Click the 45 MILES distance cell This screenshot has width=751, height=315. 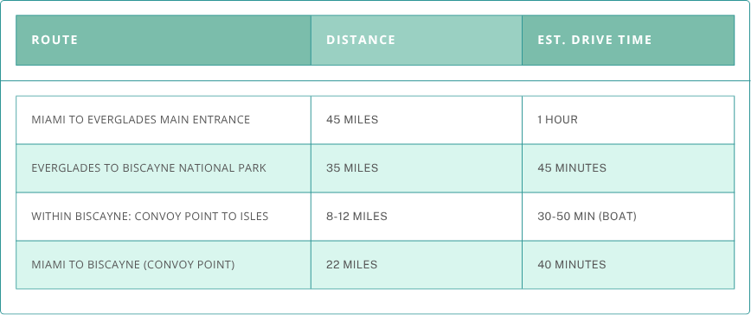tap(416, 120)
